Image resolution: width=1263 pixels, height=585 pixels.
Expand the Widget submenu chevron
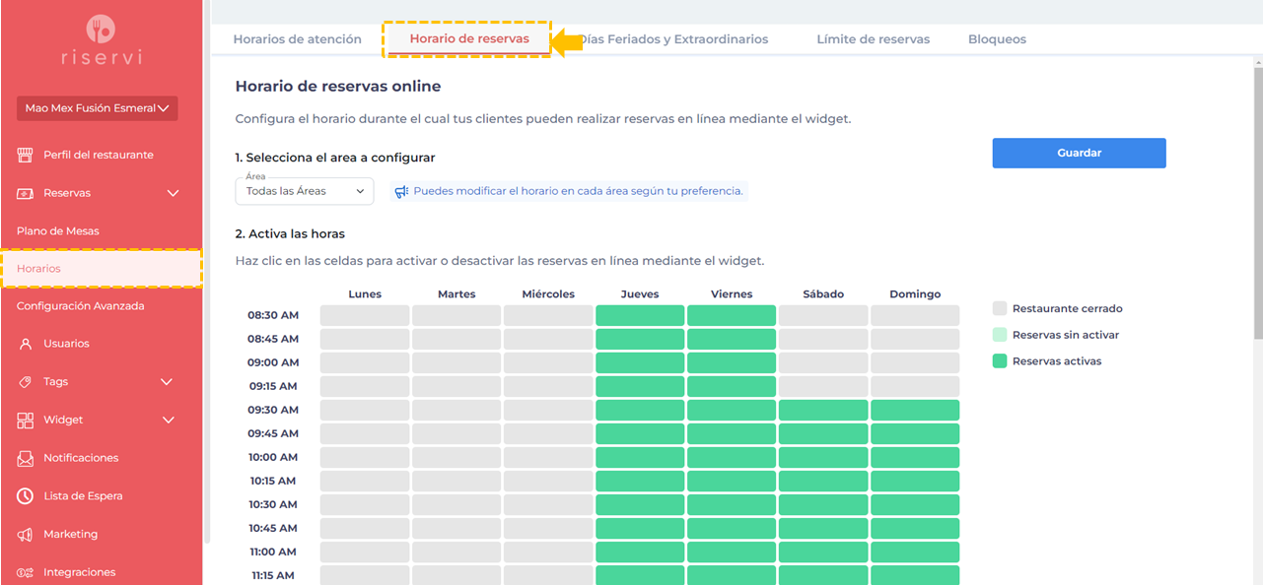point(169,421)
